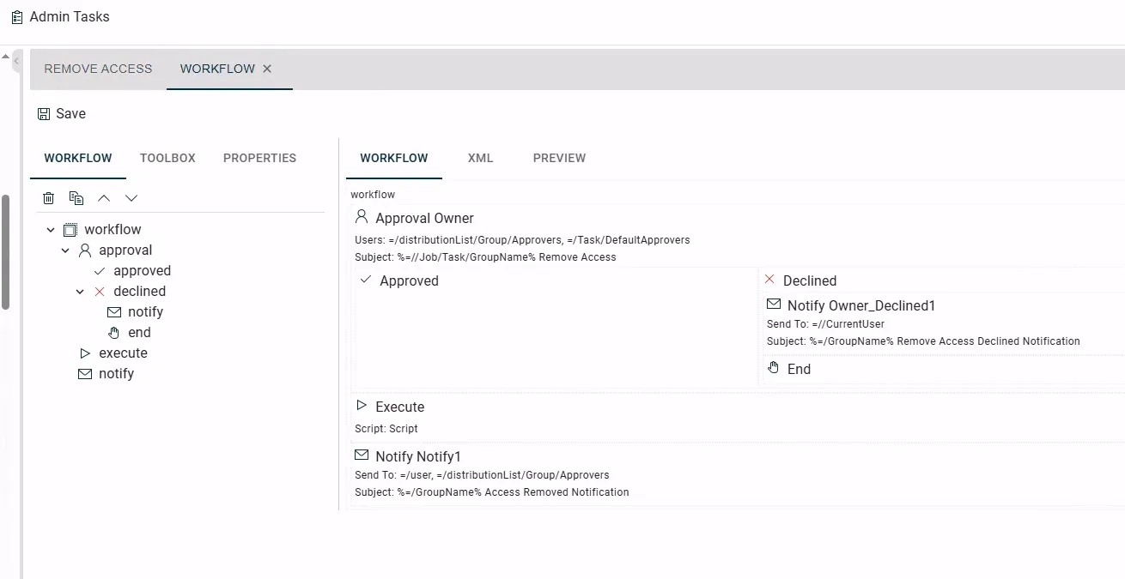Click the copy icon in workflow toolbar

pos(76,198)
